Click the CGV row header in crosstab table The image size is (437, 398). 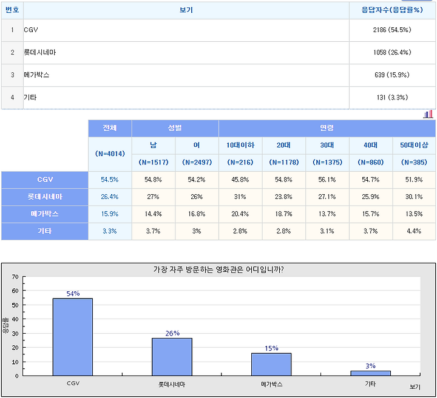point(45,180)
